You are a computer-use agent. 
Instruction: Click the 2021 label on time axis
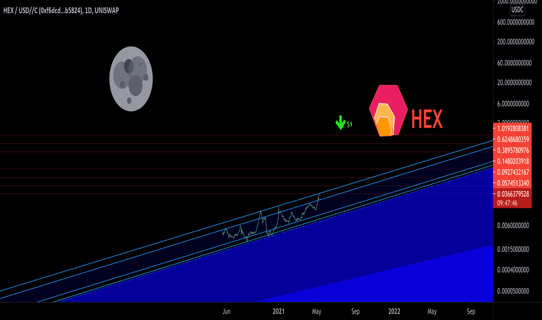(x=279, y=311)
